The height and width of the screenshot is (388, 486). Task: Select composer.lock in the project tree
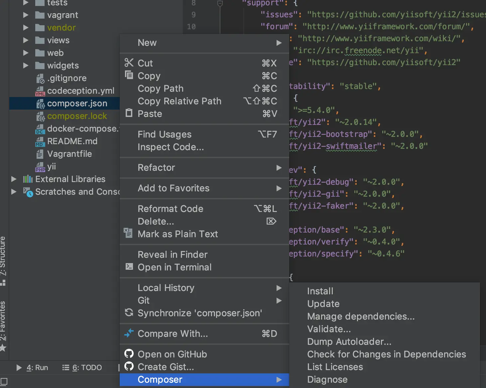77,116
